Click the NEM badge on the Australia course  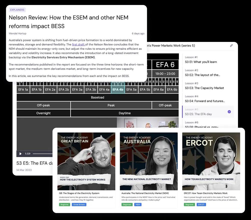point(138,204)
